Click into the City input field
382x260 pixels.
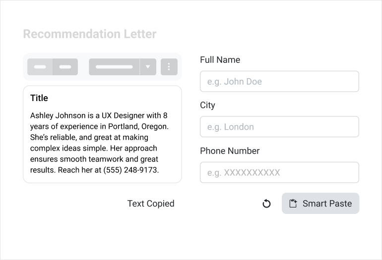coord(279,127)
